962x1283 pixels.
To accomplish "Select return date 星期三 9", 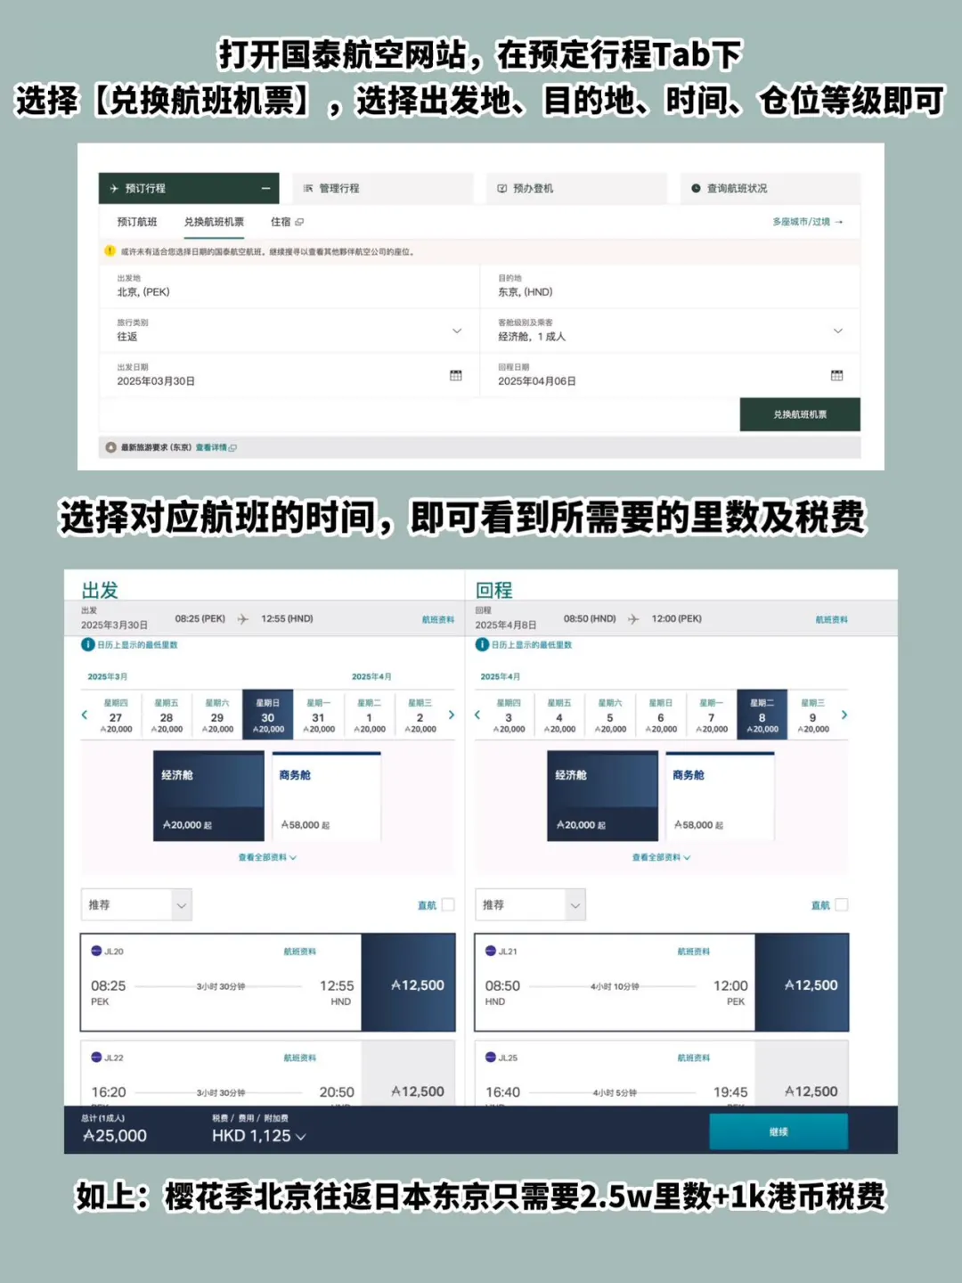I will (812, 715).
